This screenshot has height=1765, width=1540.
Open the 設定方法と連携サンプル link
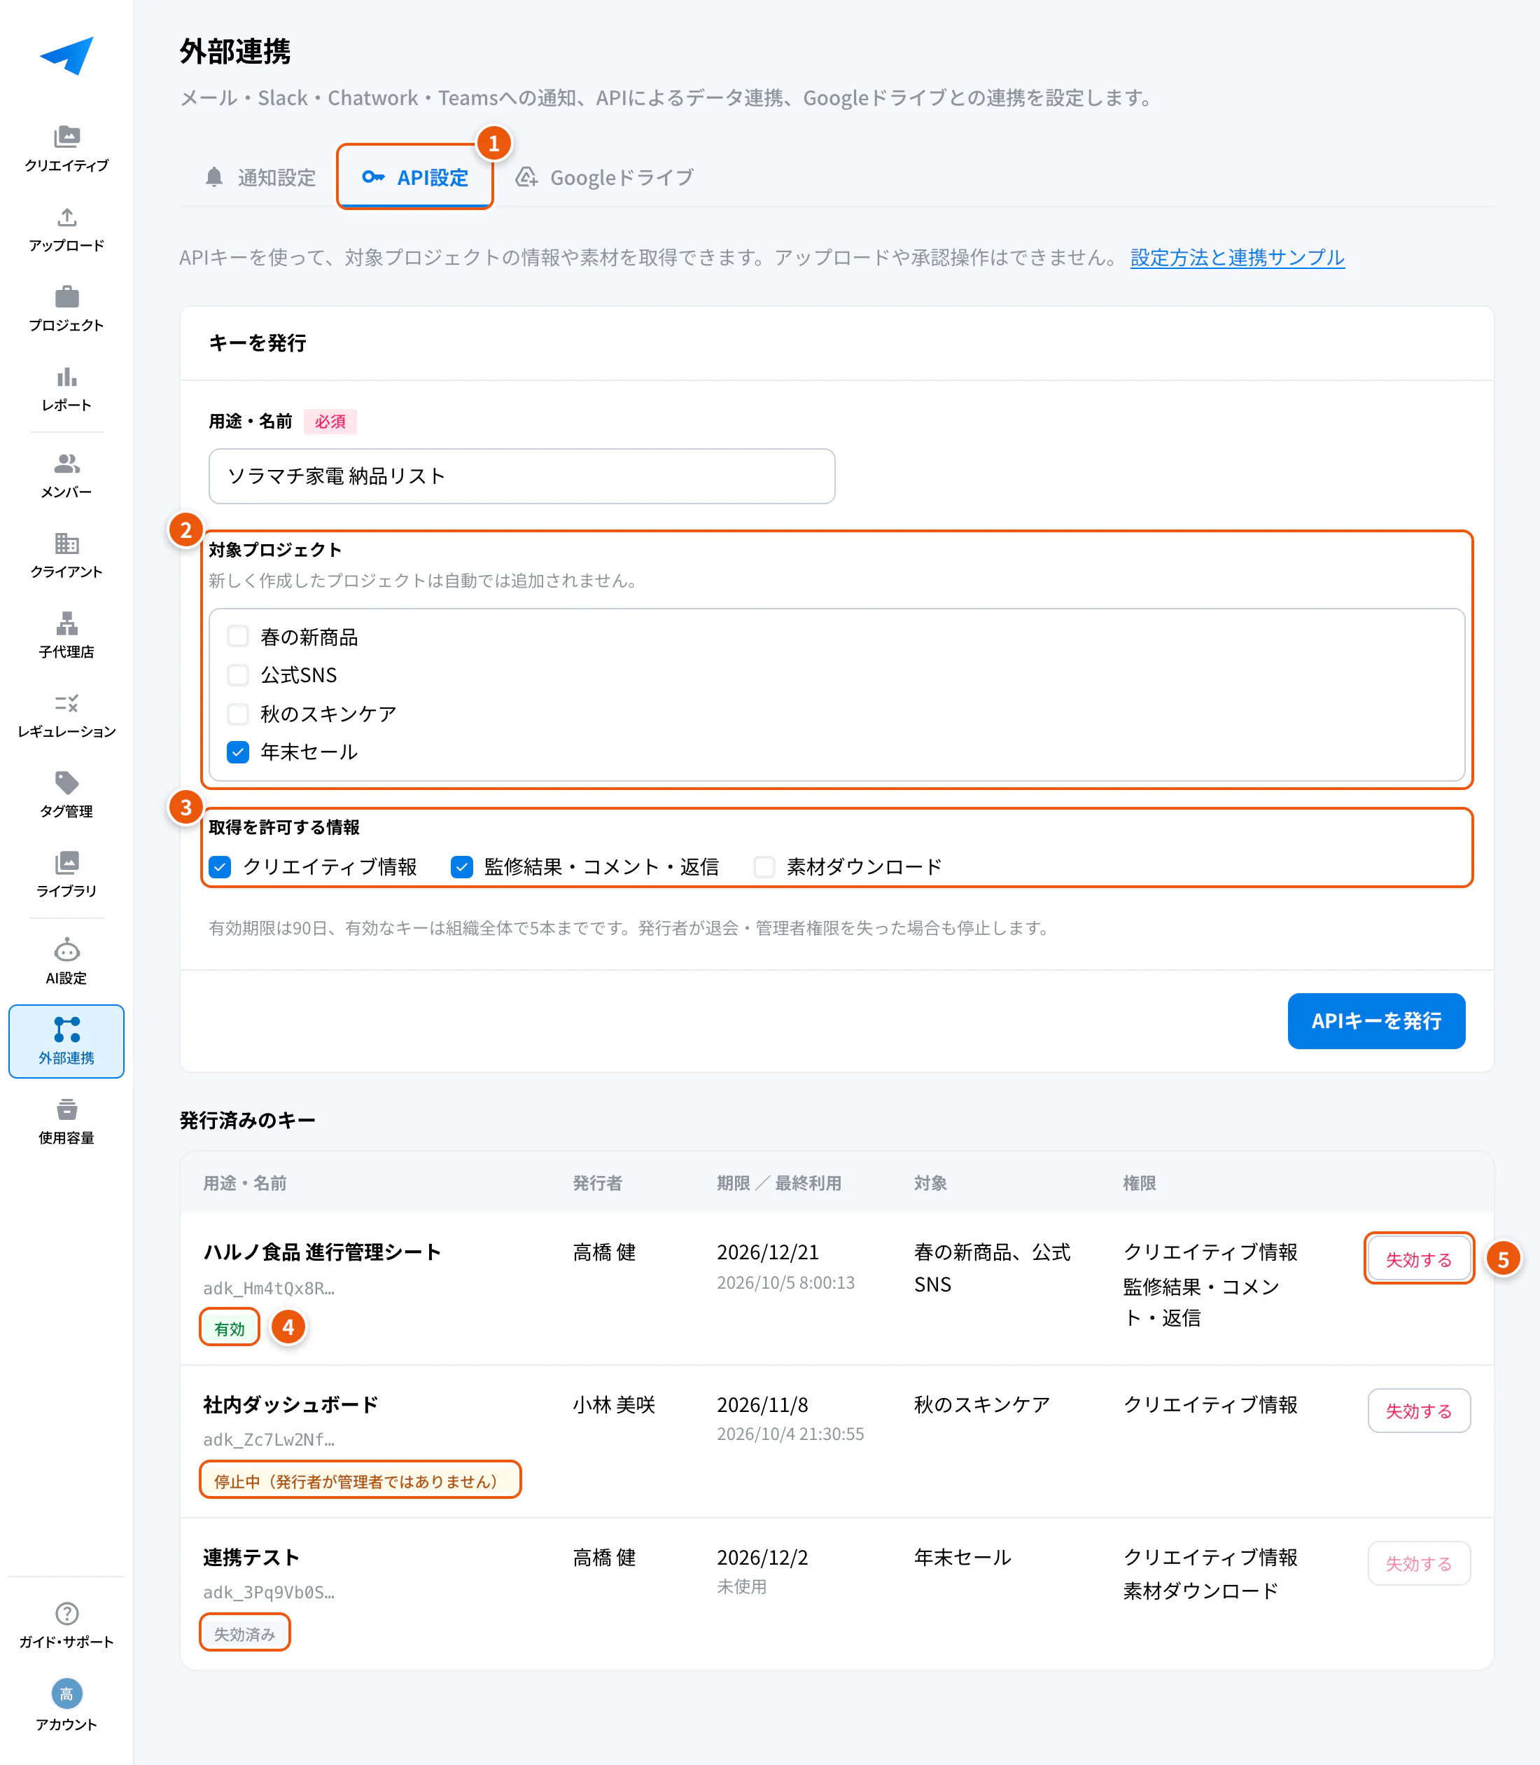[1237, 257]
